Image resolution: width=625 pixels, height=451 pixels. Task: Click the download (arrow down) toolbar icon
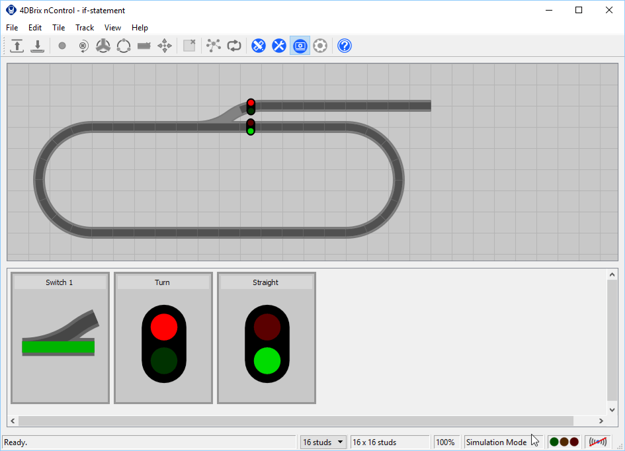(38, 46)
